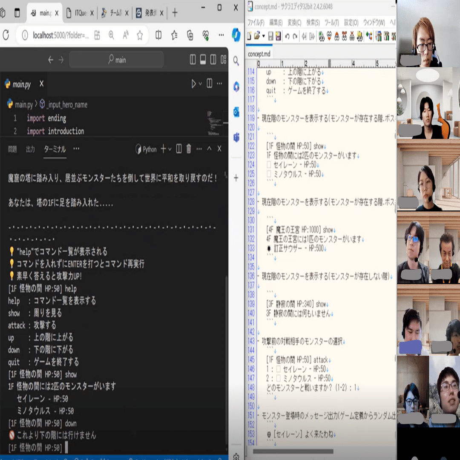The width and height of the screenshot is (460, 460).
Task: Find previous match with up-arrow binoculars
Action: pyautogui.click(x=337, y=36)
